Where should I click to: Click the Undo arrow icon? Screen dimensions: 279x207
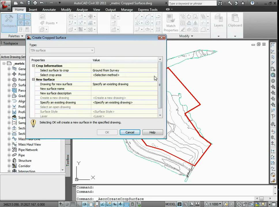(x=42, y=3)
